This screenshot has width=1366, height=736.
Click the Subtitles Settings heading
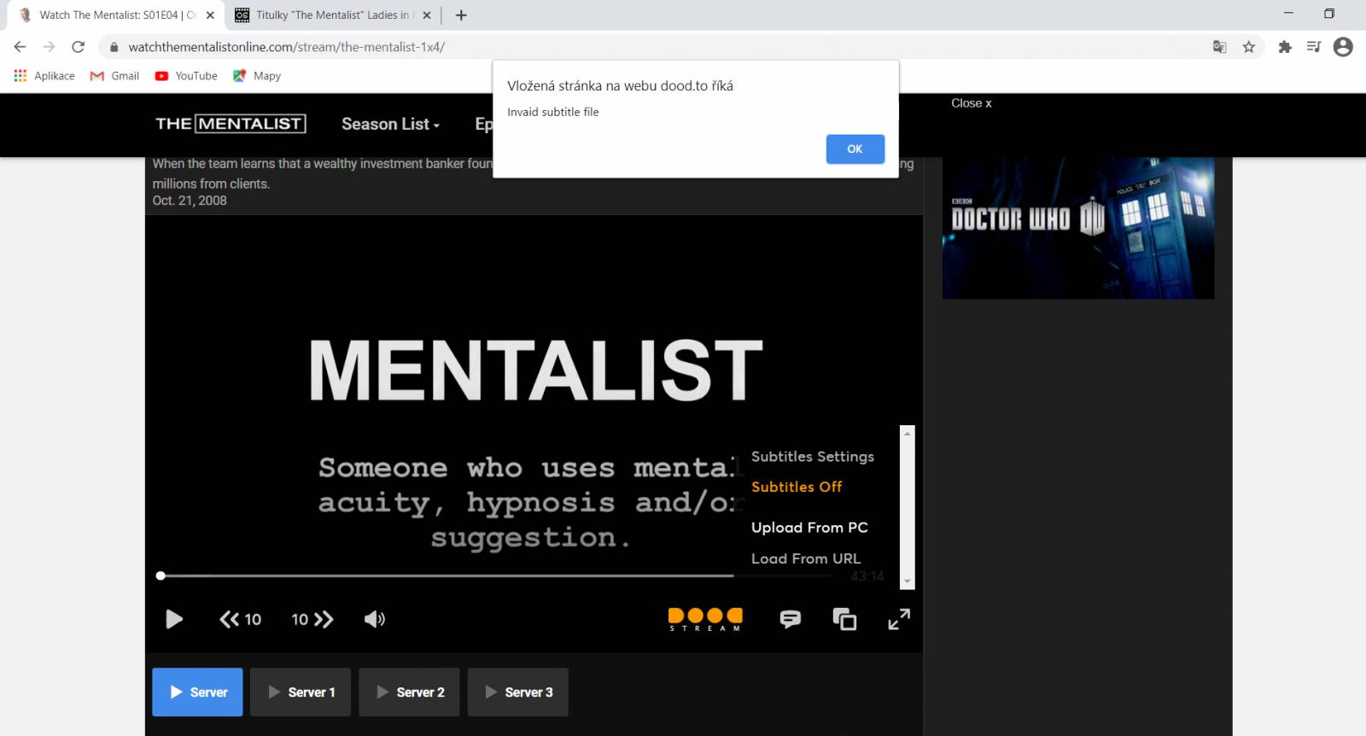click(x=813, y=457)
